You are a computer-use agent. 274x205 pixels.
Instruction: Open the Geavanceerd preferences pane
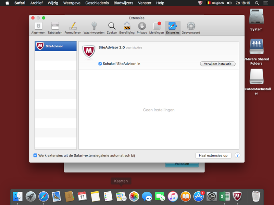[191, 28]
